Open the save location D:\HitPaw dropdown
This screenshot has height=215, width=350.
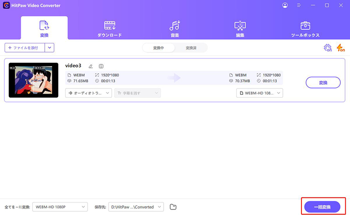pyautogui.click(x=136, y=207)
